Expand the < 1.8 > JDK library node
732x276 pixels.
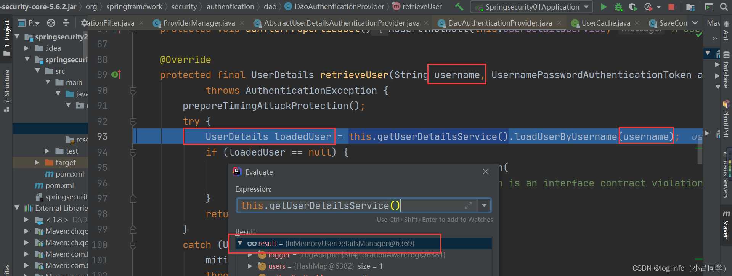[x=27, y=220]
